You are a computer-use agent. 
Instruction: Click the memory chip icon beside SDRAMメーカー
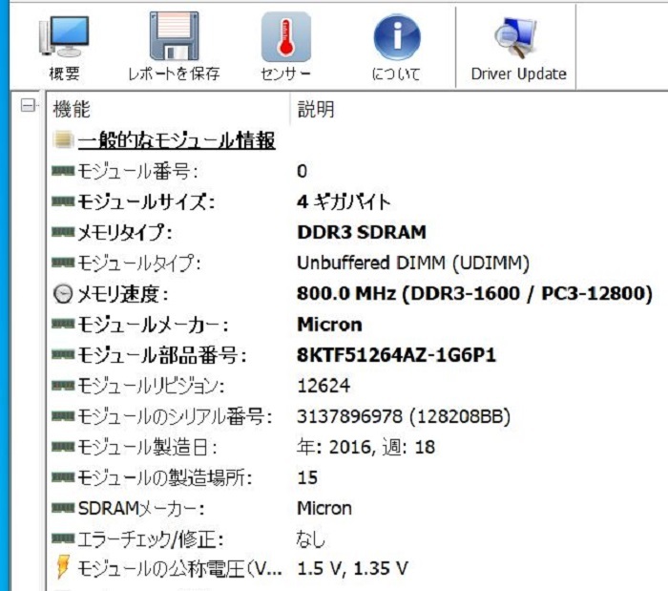pyautogui.click(x=63, y=508)
